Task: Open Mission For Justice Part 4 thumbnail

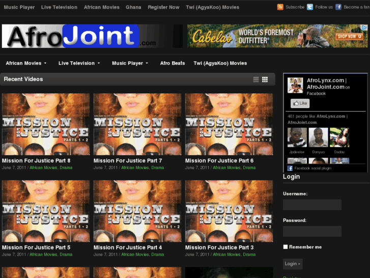Action: (137, 211)
